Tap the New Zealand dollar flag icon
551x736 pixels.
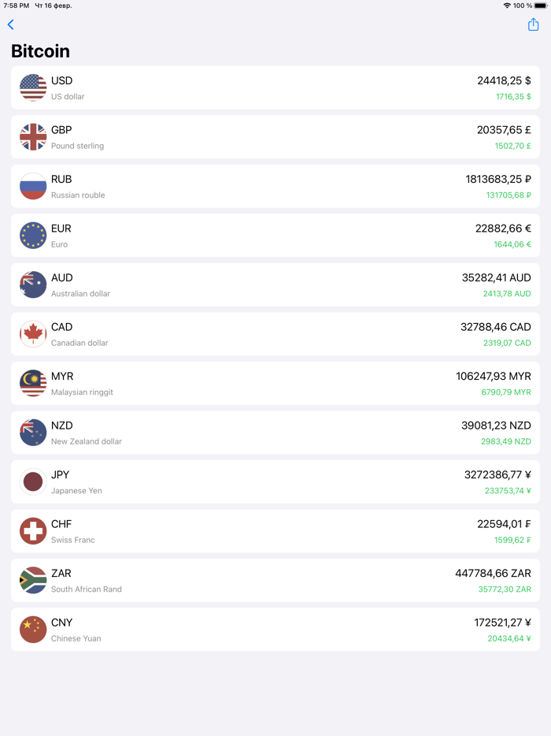tap(32, 432)
